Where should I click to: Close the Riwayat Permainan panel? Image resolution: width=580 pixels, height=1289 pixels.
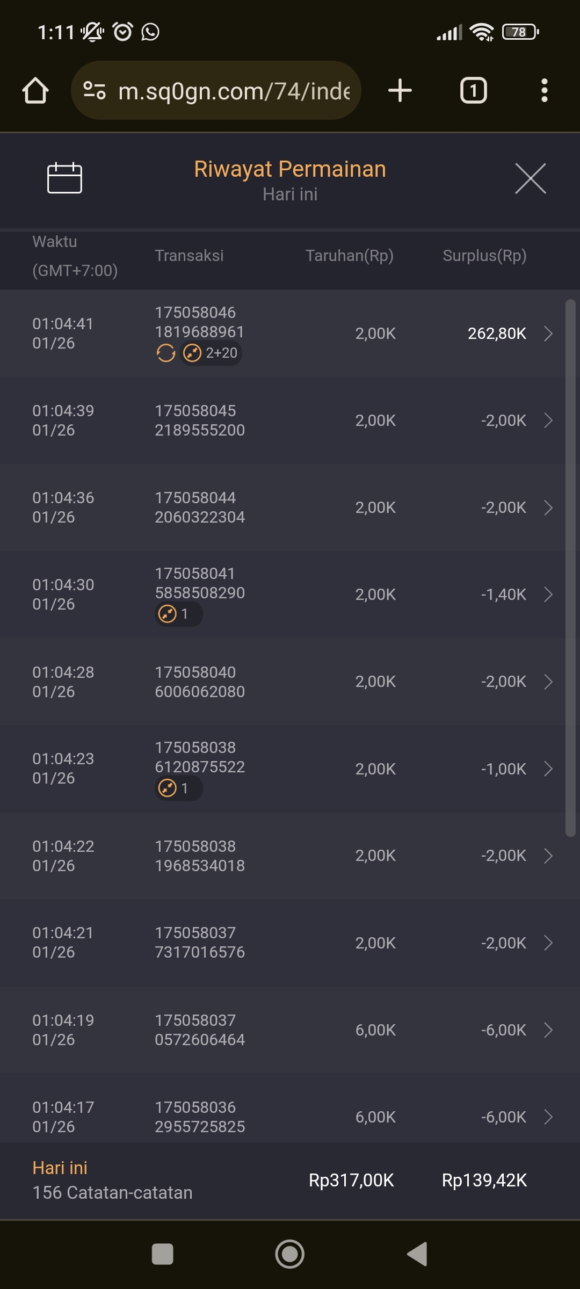[530, 178]
